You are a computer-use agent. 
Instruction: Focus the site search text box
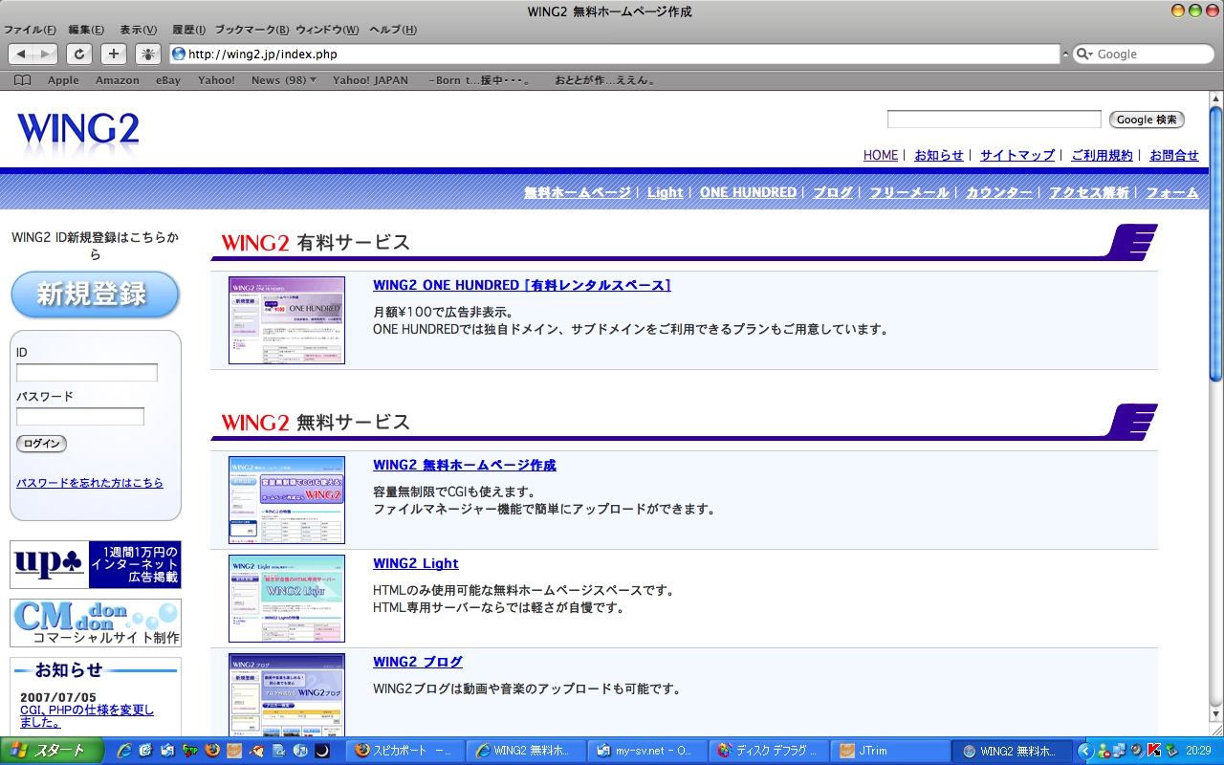pyautogui.click(x=994, y=120)
